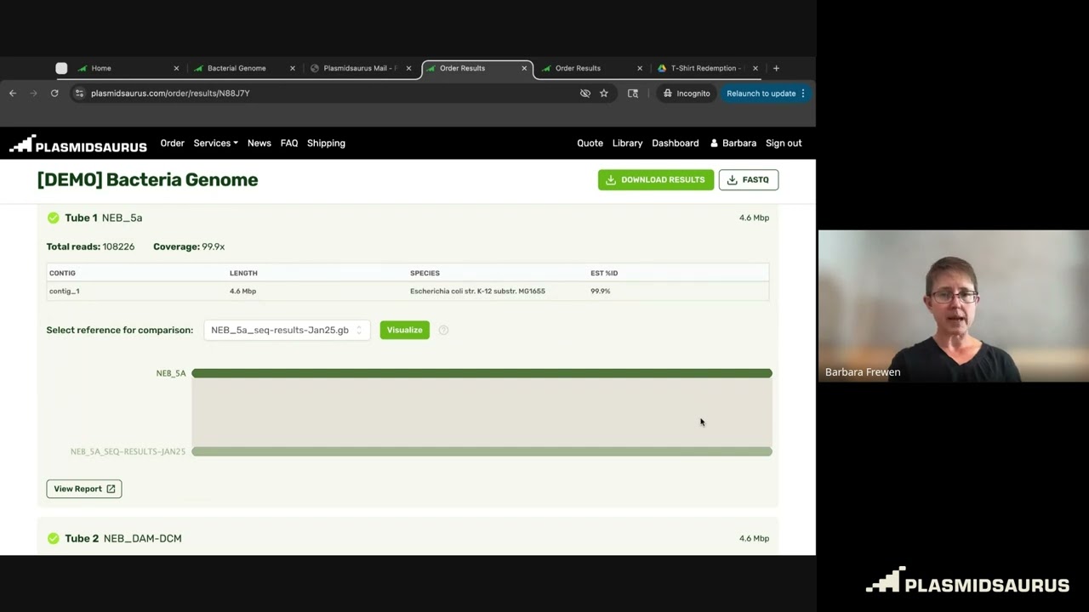Open the Shipping nav link
Viewport: 1089px width, 612px height.
point(326,143)
